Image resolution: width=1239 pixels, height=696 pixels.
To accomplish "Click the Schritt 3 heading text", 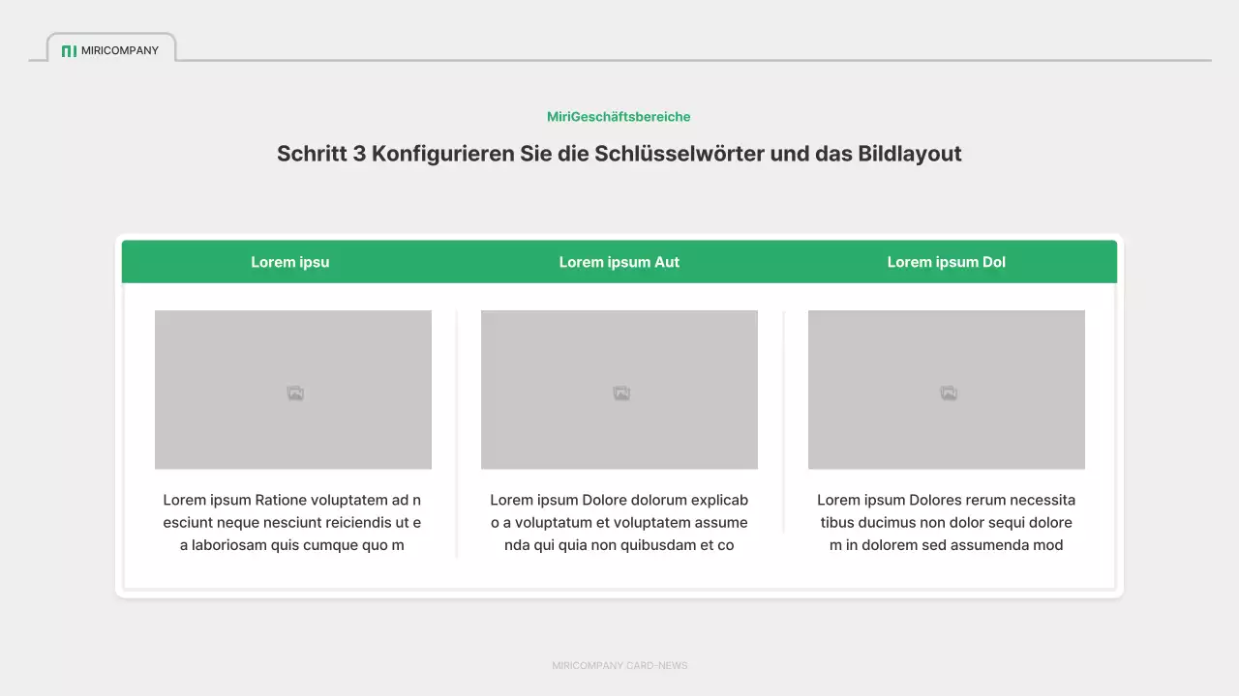I will (x=619, y=153).
